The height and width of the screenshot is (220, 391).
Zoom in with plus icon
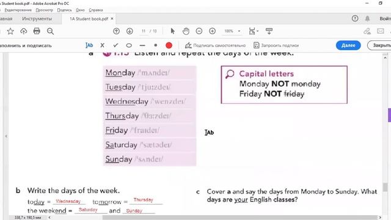[212, 31]
